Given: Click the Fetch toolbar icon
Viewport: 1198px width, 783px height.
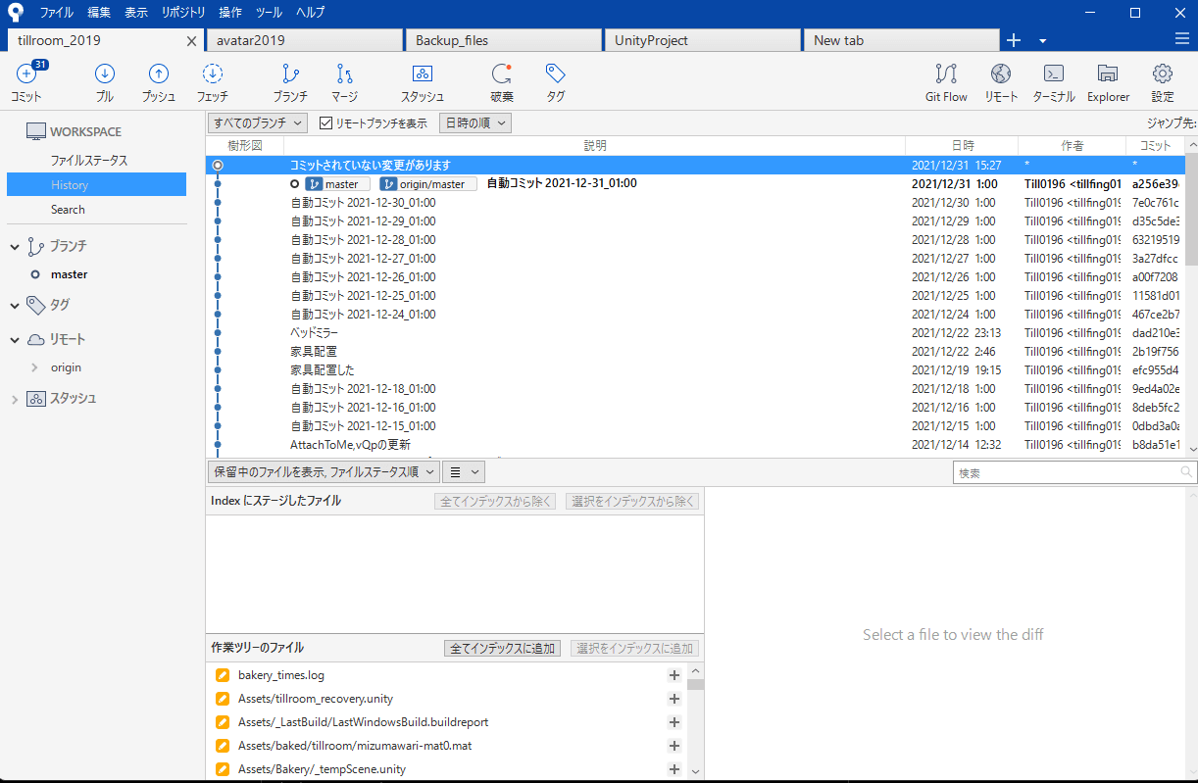Looking at the screenshot, I should click(212, 75).
